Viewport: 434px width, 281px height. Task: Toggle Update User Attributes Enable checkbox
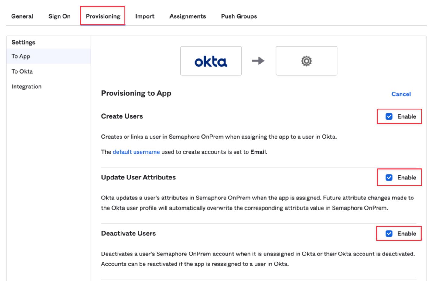click(x=389, y=178)
